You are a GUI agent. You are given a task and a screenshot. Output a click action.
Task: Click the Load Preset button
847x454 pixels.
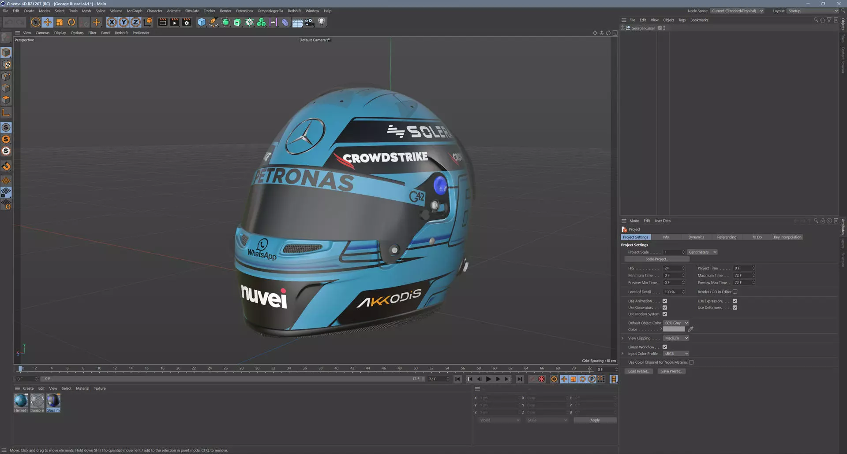click(x=638, y=371)
